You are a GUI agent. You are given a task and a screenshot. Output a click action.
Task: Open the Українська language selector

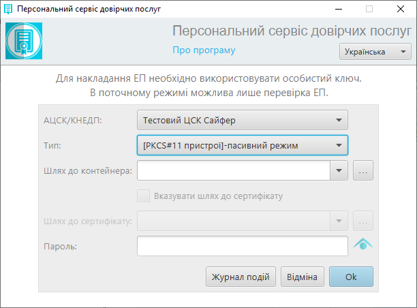375,52
